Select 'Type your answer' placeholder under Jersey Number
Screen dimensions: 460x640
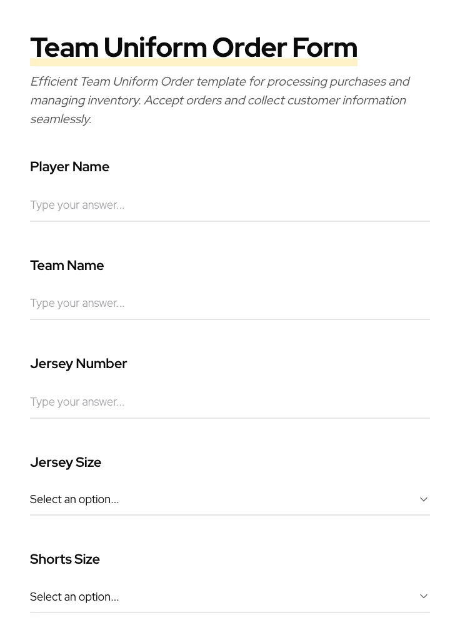pyautogui.click(x=77, y=402)
